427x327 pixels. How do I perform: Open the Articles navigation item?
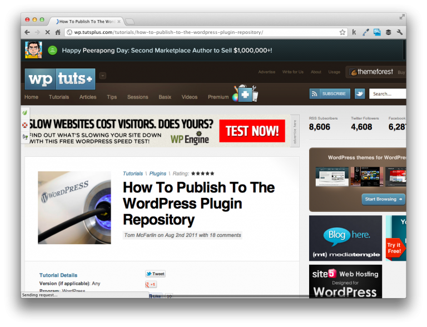[x=88, y=97]
